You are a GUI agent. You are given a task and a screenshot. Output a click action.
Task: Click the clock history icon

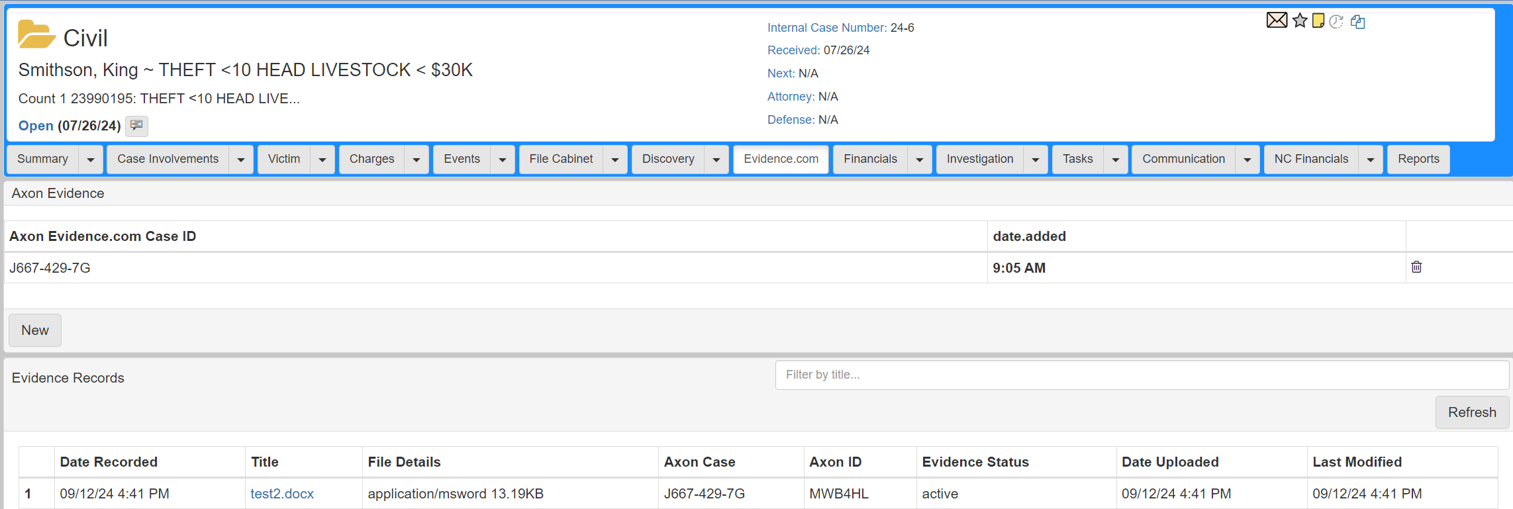1336,21
